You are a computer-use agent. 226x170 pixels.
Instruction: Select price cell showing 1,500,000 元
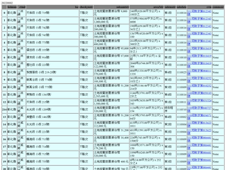click(111, 102)
